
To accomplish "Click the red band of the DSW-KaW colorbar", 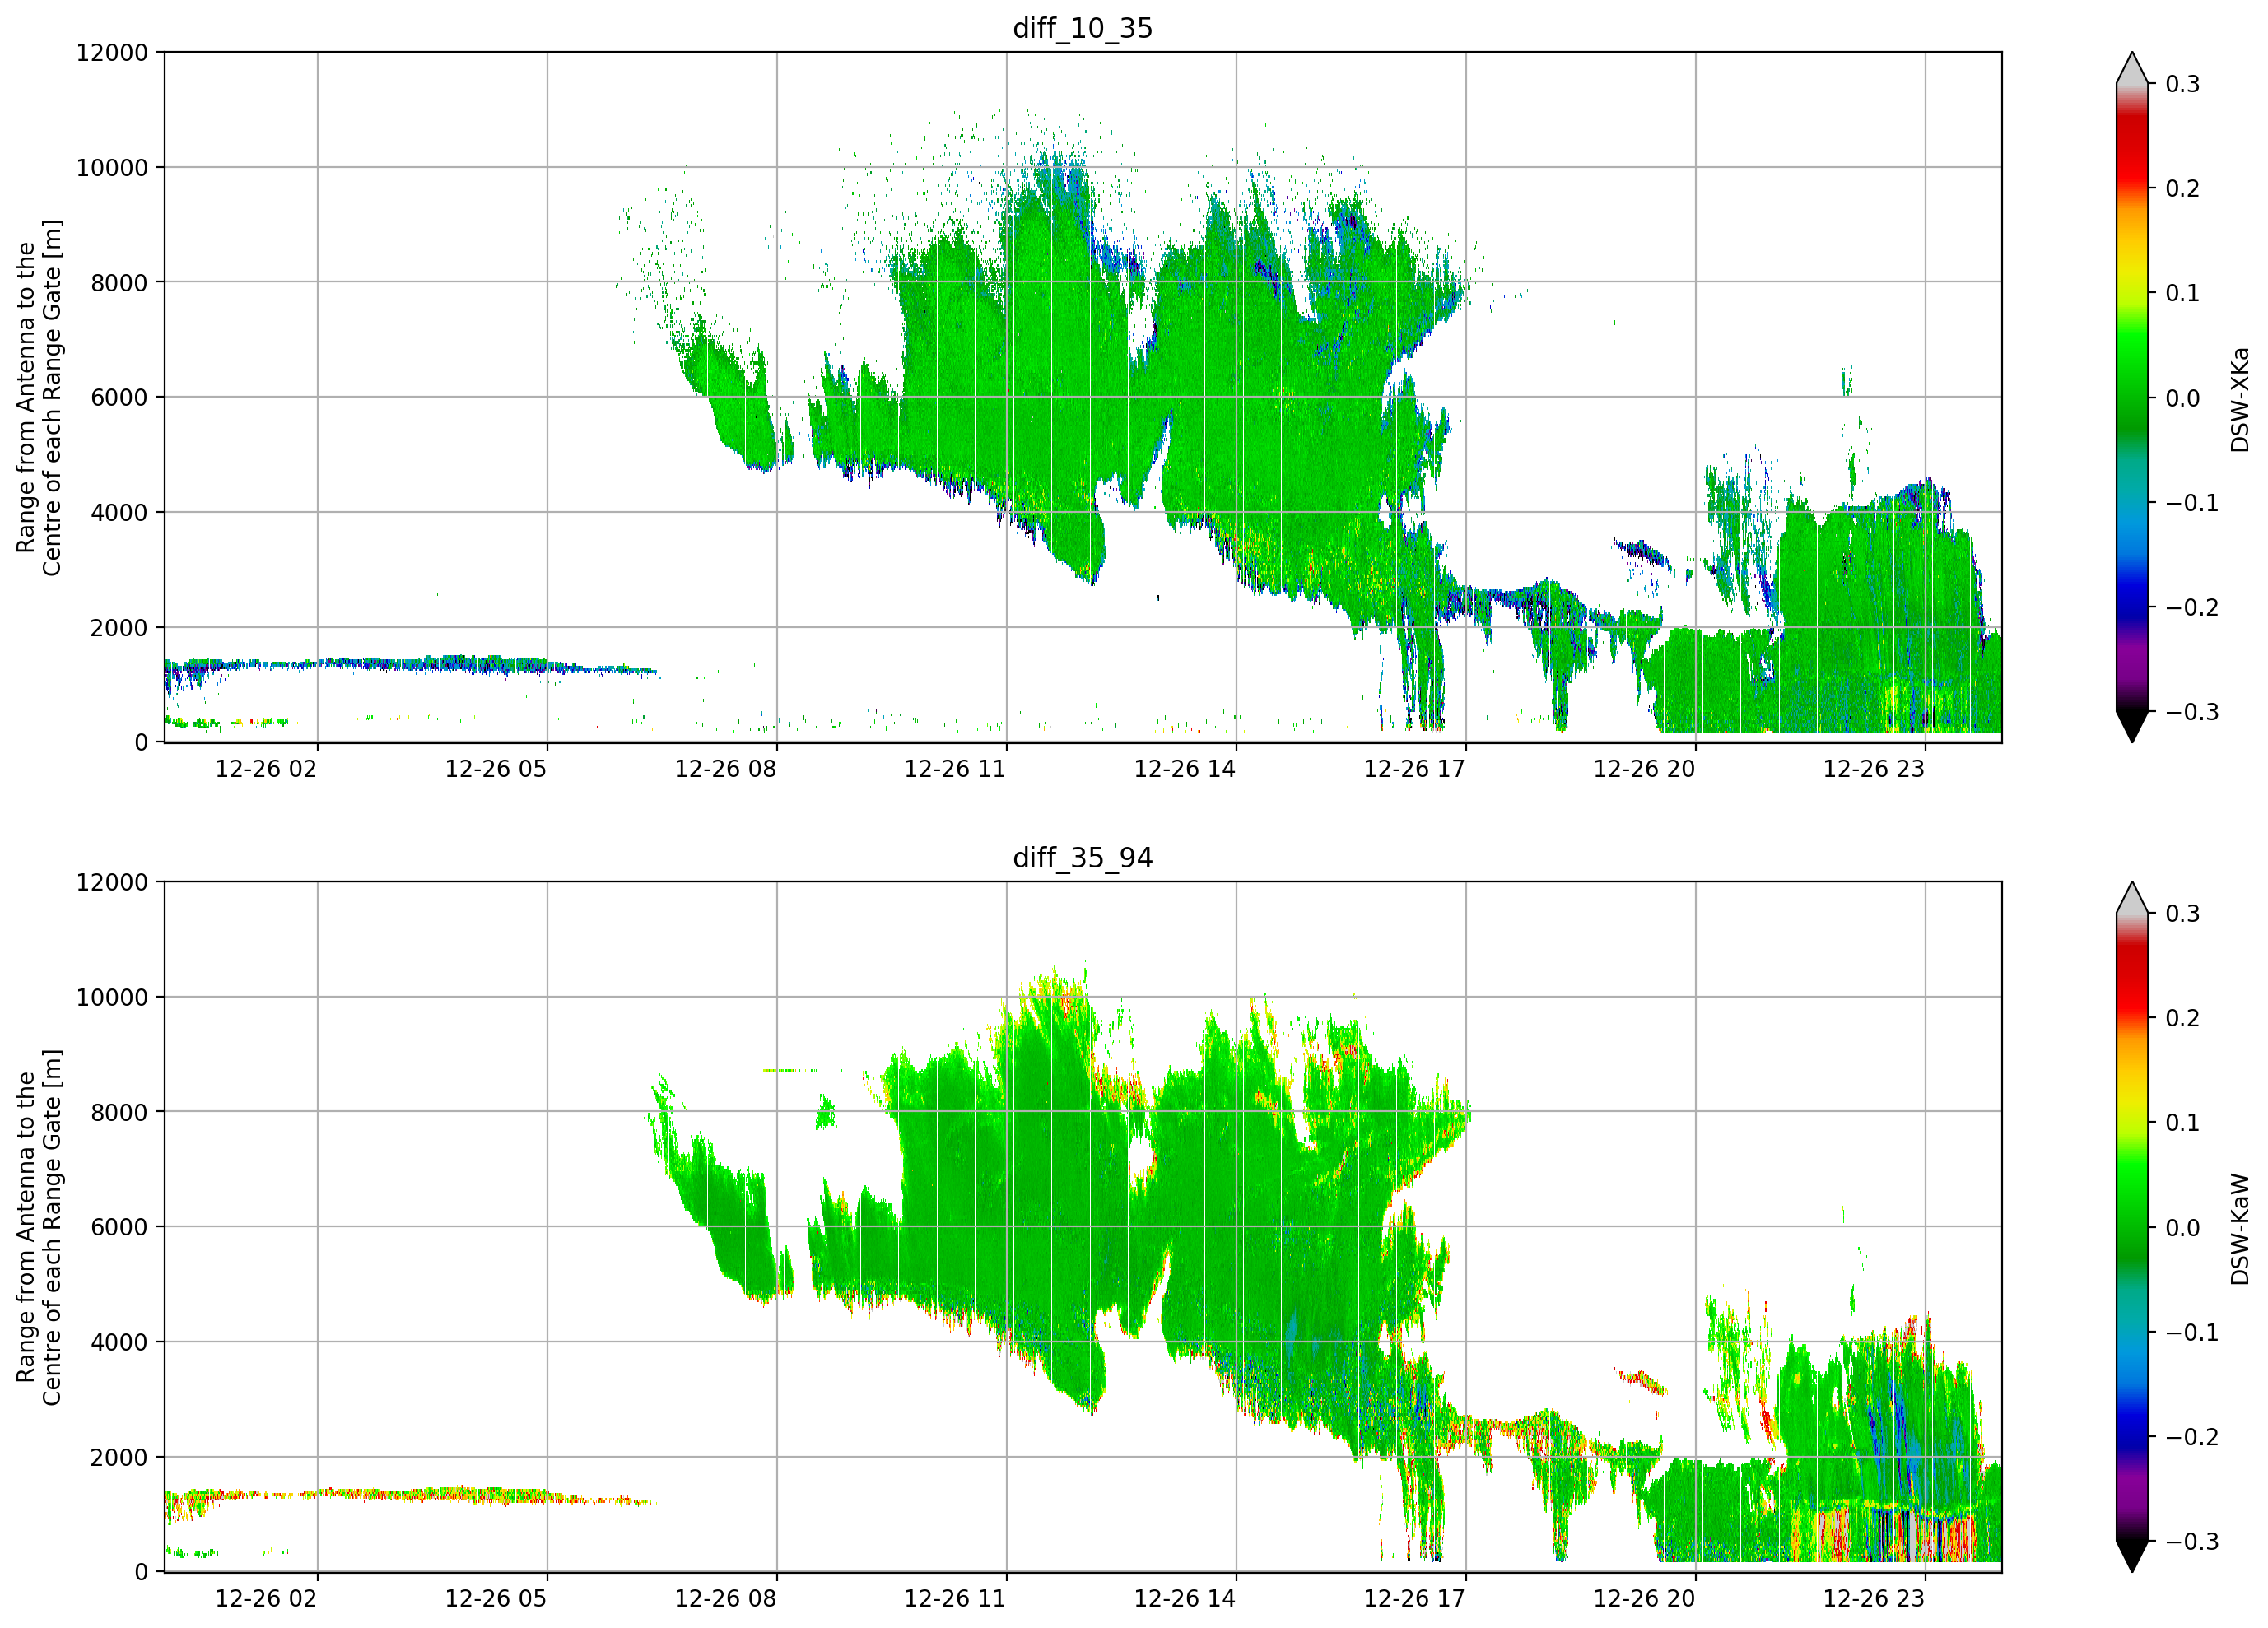I will [2132, 975].
